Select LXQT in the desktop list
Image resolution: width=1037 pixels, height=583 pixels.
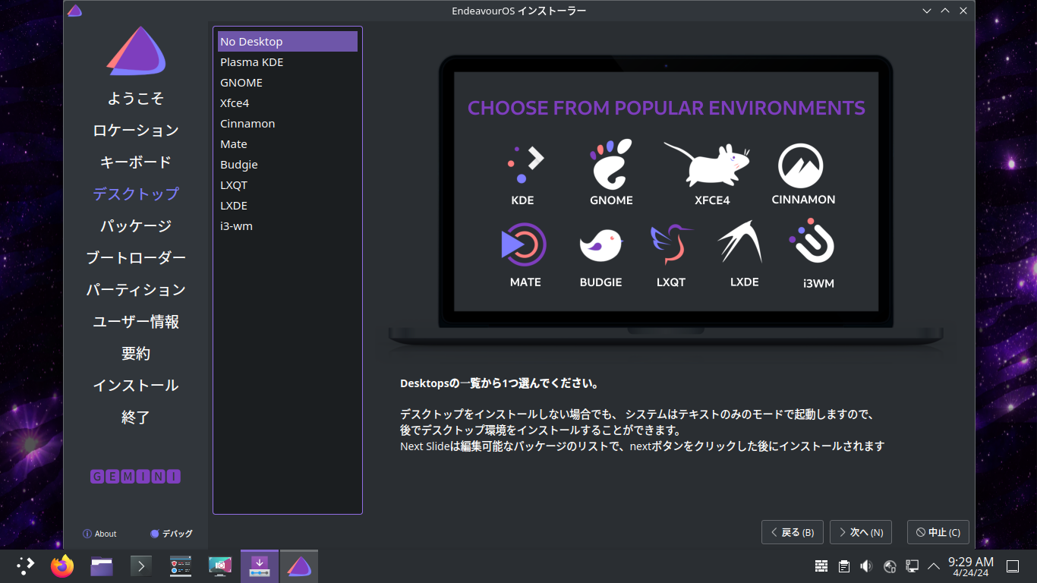click(288, 185)
